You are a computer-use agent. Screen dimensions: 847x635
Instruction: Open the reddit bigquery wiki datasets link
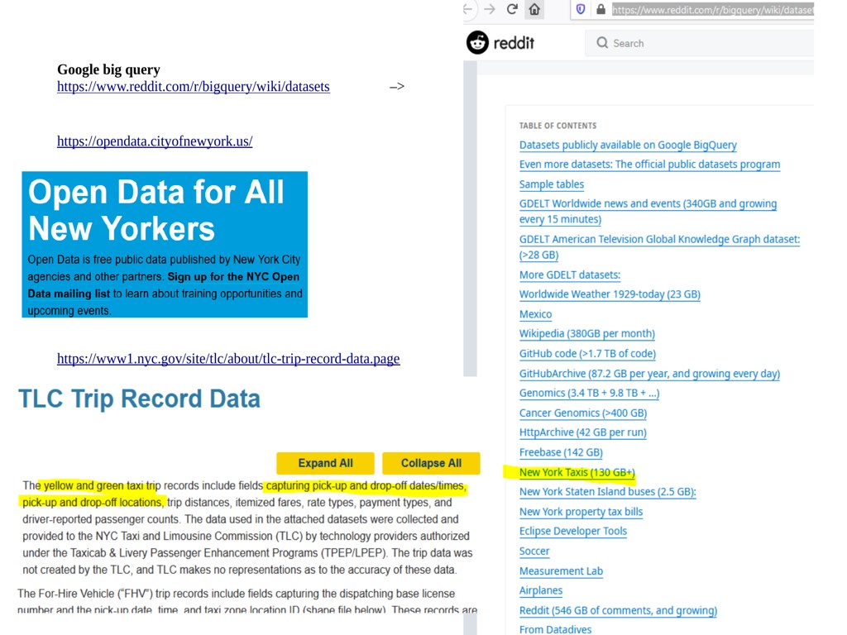pos(193,87)
